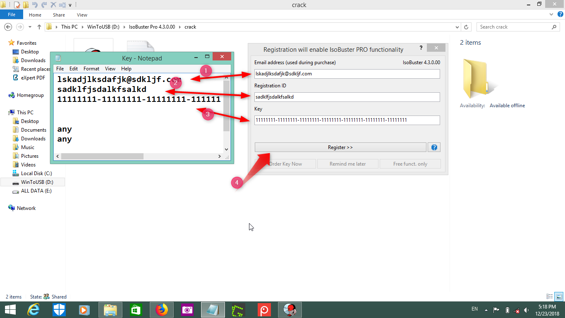Click the Undo icon in Explorer title bar
This screenshot has width=565, height=318.
[35, 5]
